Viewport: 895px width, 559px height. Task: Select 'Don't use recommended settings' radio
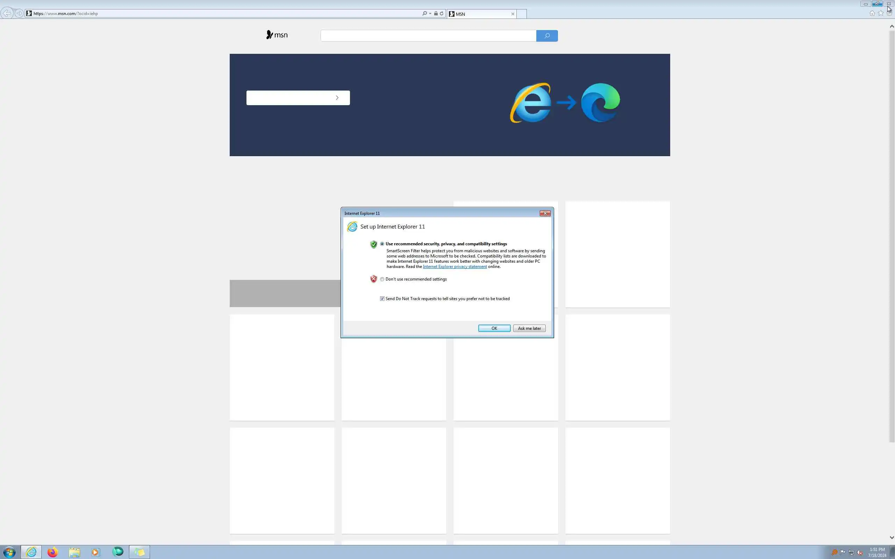[382, 279]
